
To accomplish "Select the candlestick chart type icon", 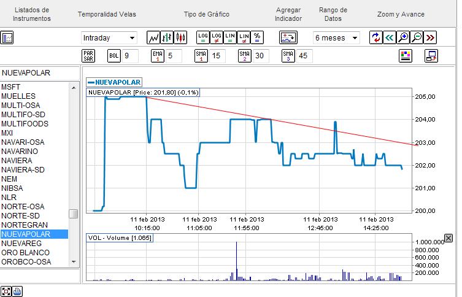I will [x=180, y=37].
